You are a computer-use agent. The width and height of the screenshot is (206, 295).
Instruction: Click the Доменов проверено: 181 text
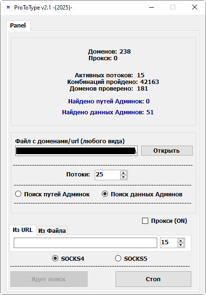[x=109, y=88]
